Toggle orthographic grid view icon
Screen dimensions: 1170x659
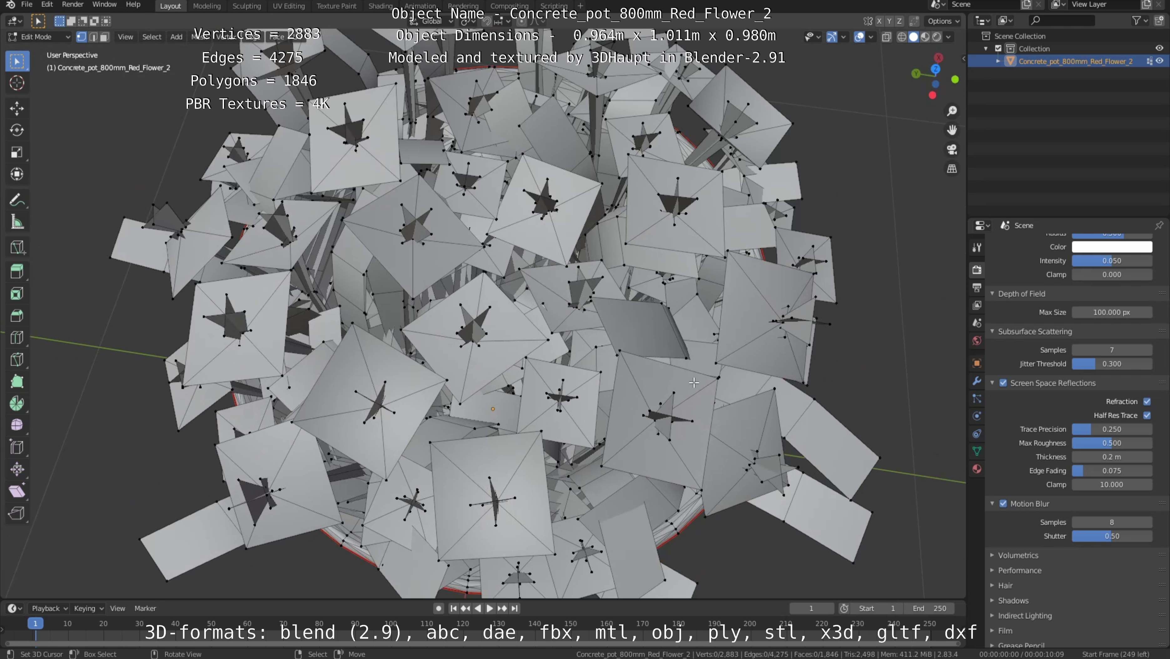click(952, 169)
